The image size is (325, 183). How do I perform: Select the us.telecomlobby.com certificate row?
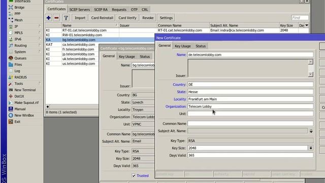tap(72, 64)
